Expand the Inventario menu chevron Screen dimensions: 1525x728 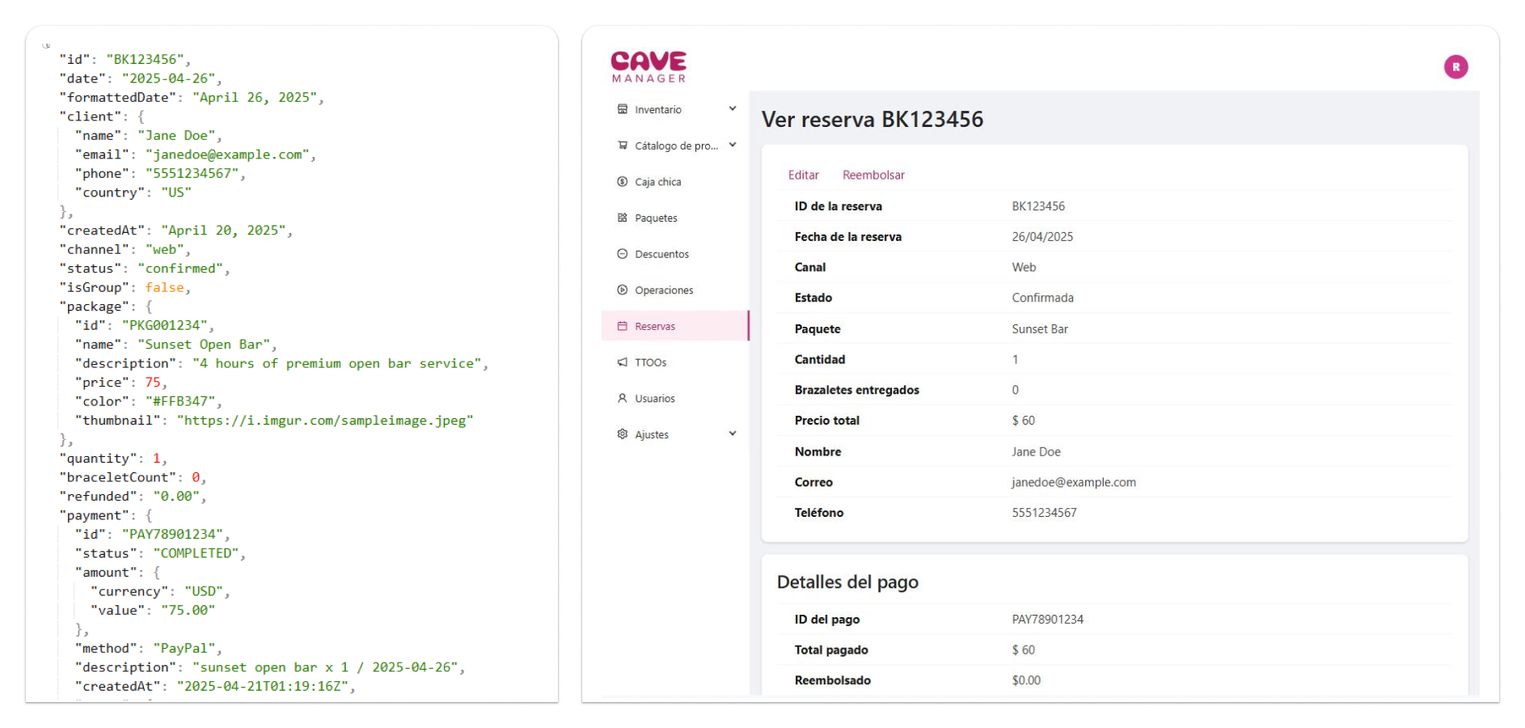coord(733,108)
